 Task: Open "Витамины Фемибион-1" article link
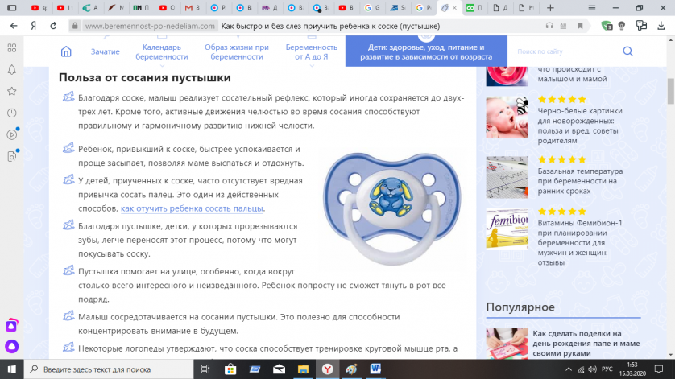coord(580,243)
